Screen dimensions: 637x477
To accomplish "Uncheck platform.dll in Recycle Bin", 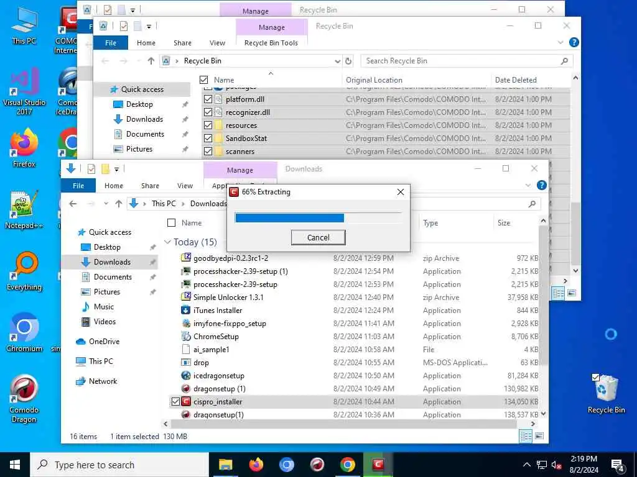I will click(208, 99).
